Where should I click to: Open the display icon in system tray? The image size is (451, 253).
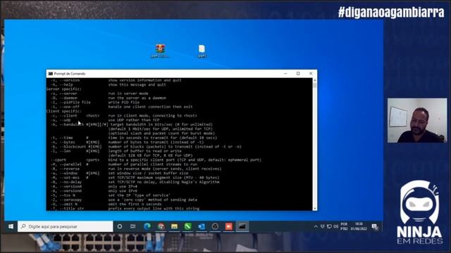pos(329,226)
